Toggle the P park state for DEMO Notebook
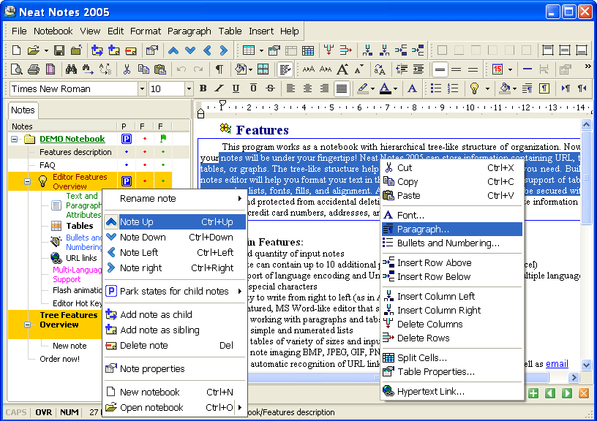This screenshot has height=421, width=597. (125, 139)
